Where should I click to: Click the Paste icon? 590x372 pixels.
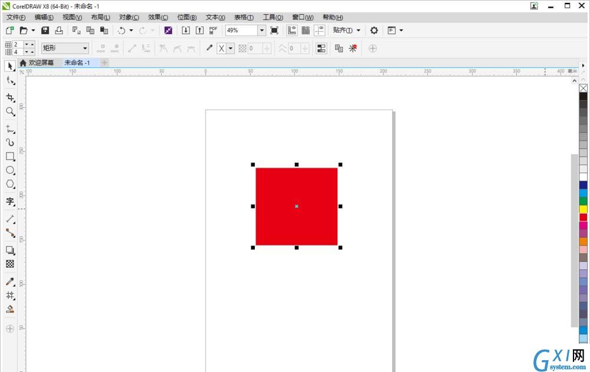[x=104, y=31]
